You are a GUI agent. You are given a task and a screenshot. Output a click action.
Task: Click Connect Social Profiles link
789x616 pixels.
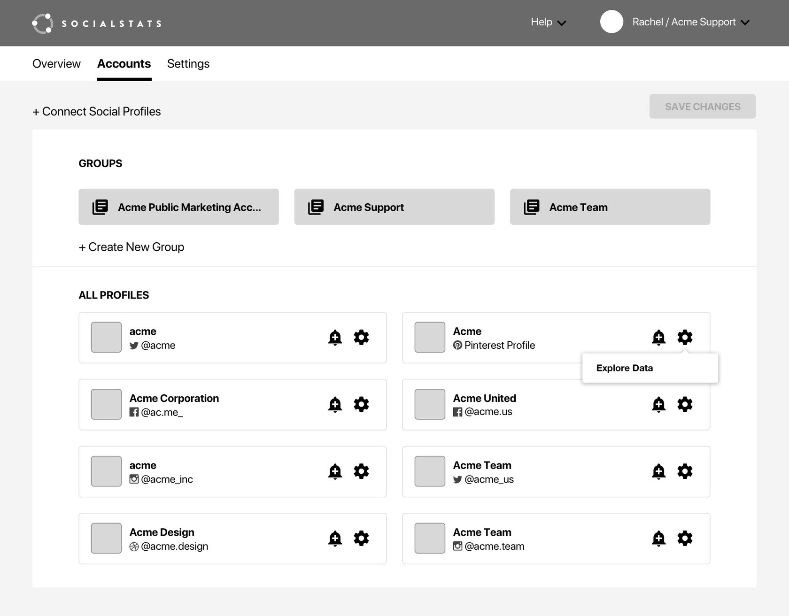(97, 112)
